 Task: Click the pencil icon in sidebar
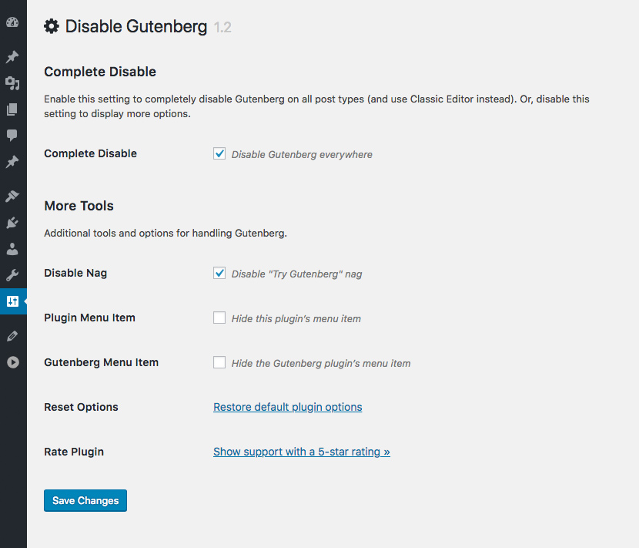[x=12, y=336]
